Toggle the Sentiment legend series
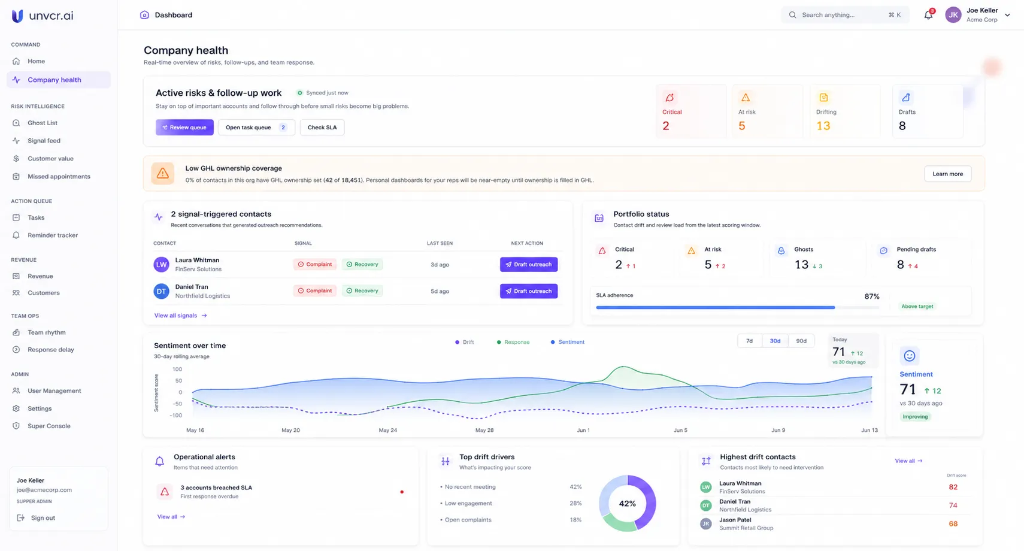 coord(567,342)
